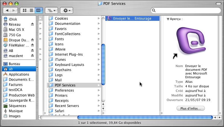This screenshot has height=127, width=224.
Task: Click the vertical scrollbar thumb in the folder column
Action: coord(103,64)
